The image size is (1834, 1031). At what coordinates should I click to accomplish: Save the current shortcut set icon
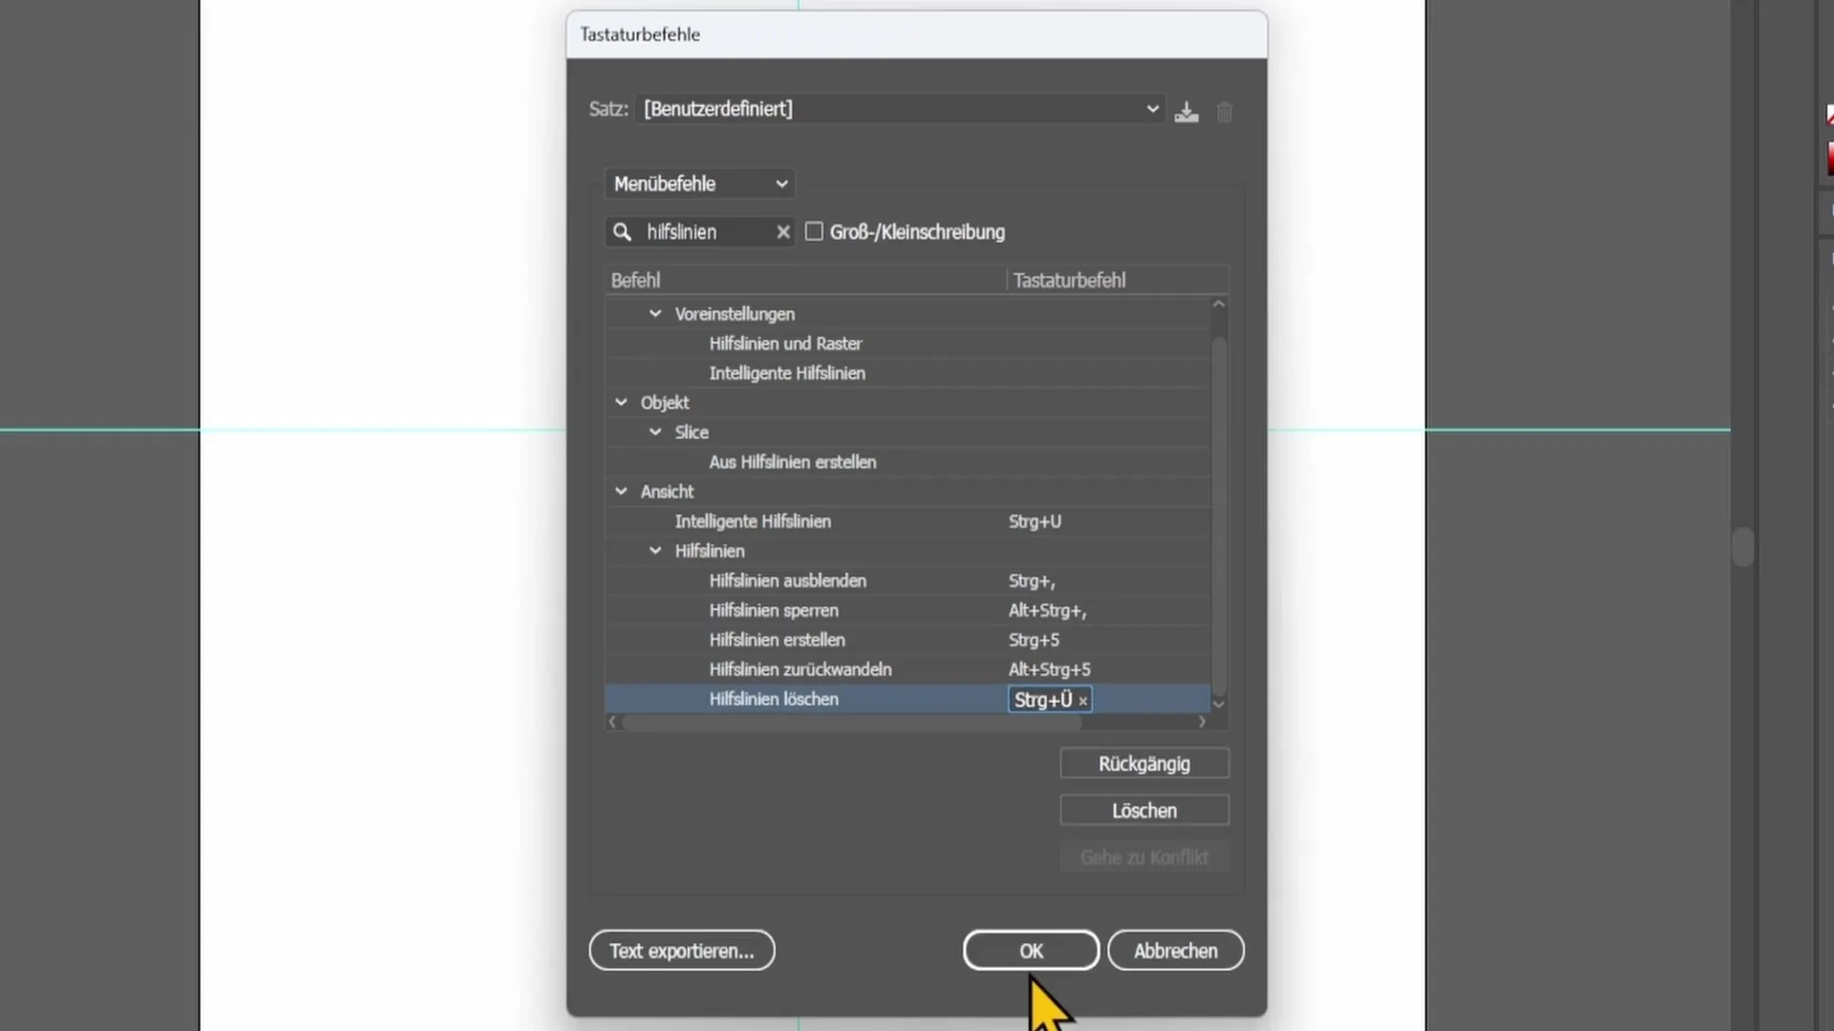coord(1186,112)
